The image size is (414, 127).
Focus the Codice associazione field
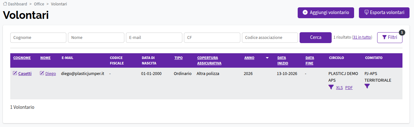click(x=270, y=37)
